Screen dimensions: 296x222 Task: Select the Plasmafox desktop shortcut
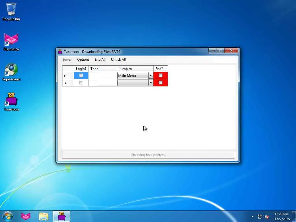(11, 42)
